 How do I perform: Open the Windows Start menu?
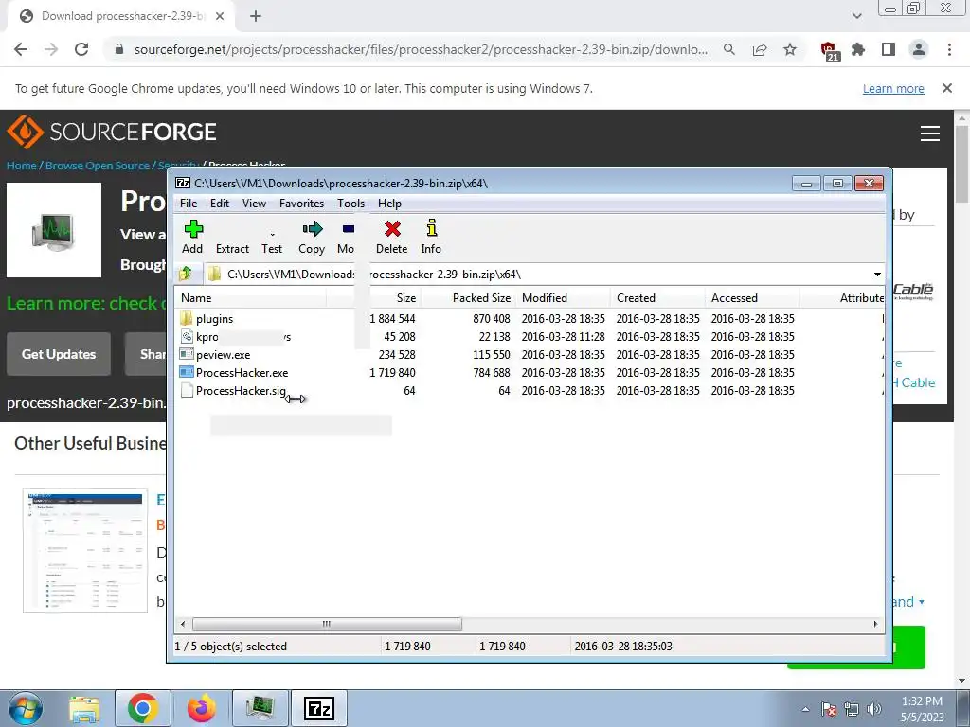26,708
